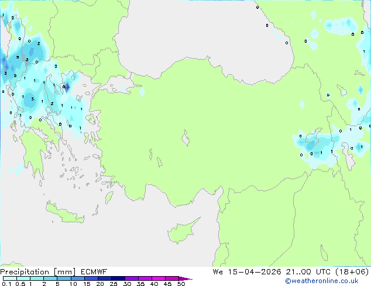This screenshot has width=371, height=286.
Task: Click the "(18+06)" forecast run text
Action: [352, 272]
